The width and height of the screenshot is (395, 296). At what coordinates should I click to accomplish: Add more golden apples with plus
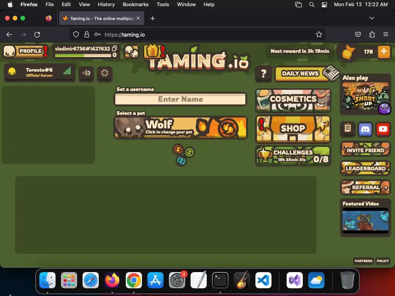coord(384,52)
